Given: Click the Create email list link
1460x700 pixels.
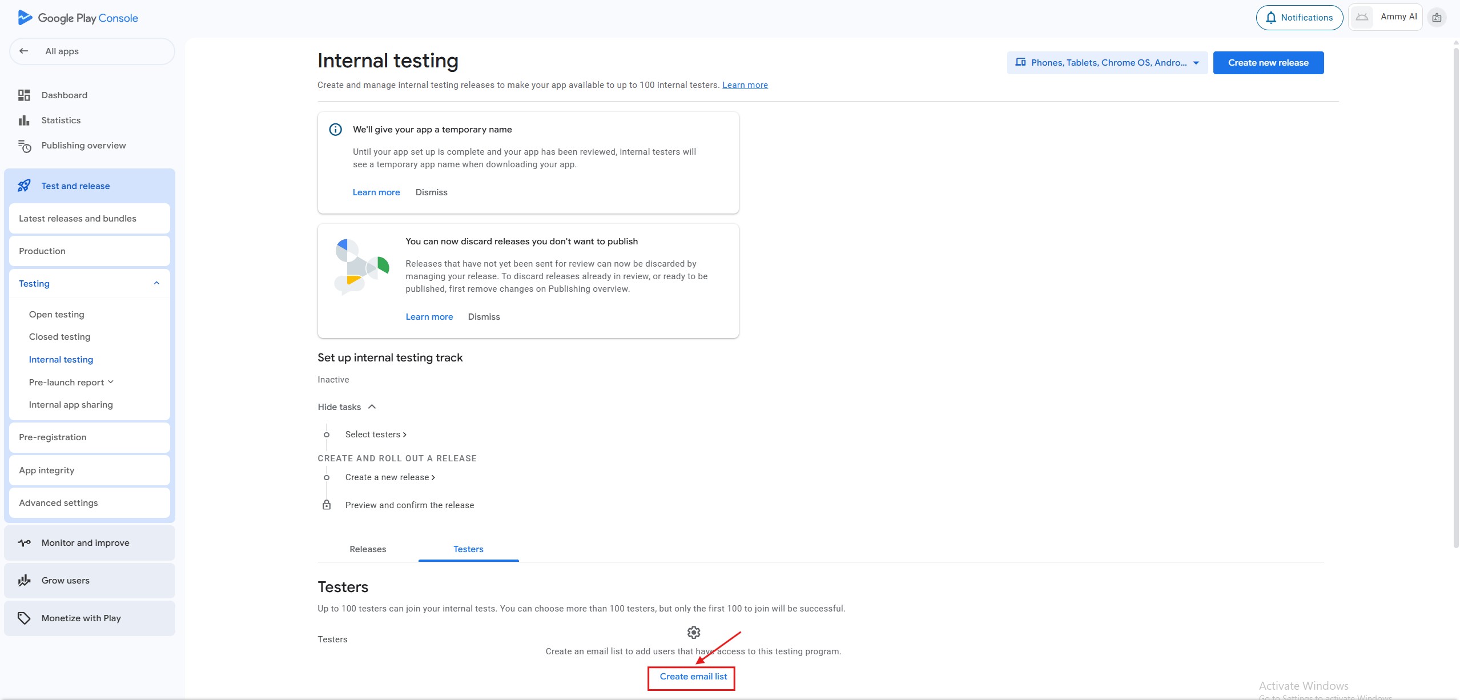Looking at the screenshot, I should pyautogui.click(x=693, y=677).
